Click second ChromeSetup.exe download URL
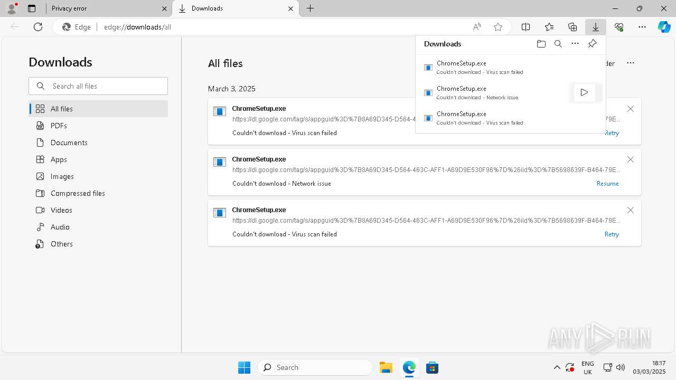Screen dimensions: 676x380 (x=426, y=170)
